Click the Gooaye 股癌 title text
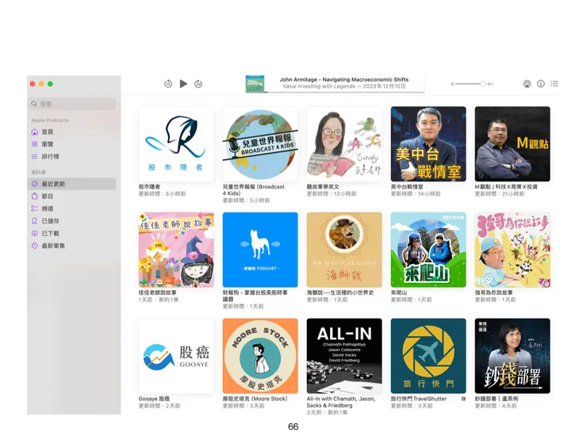 point(154,399)
